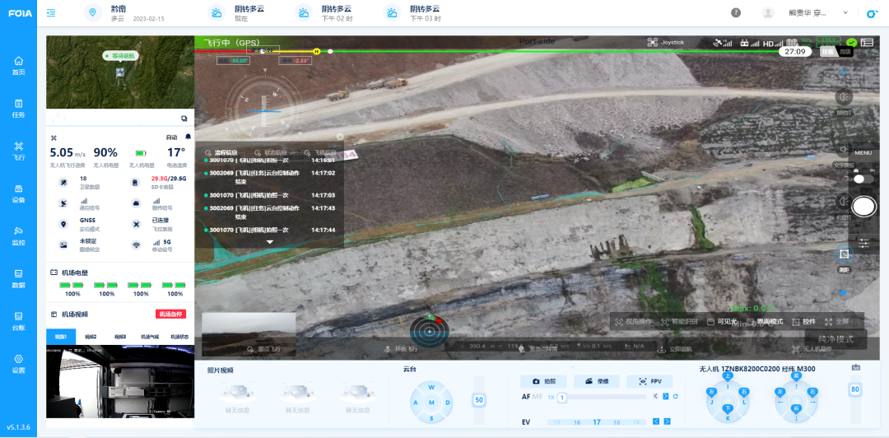889x438 pixels.
Task: Collapse the sidebar with hamburger menu icon
Action: coord(52,13)
